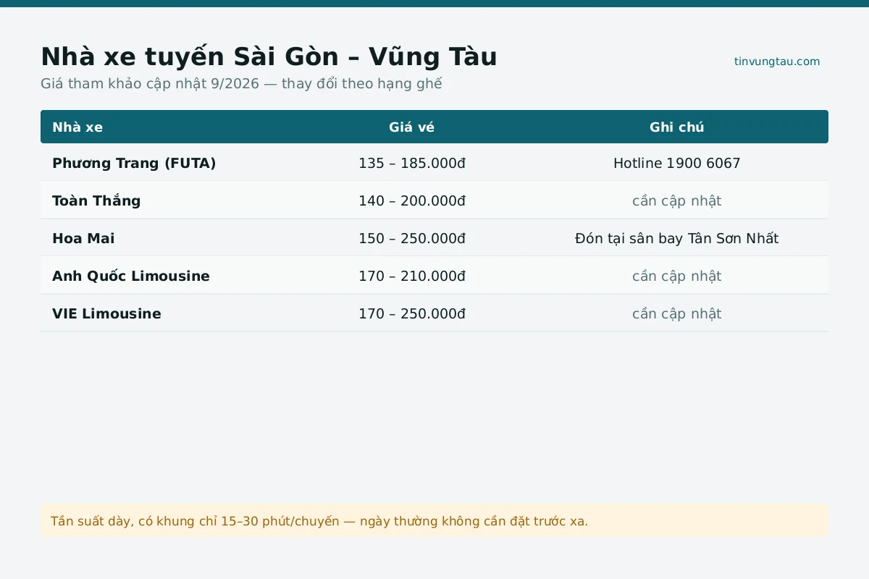Click price 140 – 200.000đ
869x579 pixels.
(x=411, y=201)
